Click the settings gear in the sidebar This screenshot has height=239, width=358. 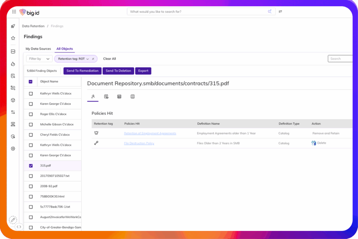click(13, 148)
